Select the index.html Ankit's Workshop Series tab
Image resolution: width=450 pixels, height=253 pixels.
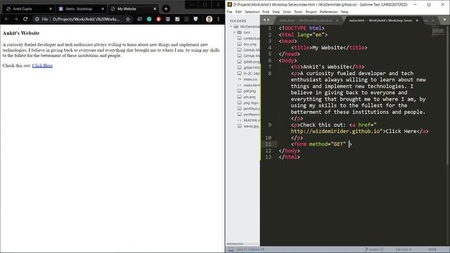380,20
